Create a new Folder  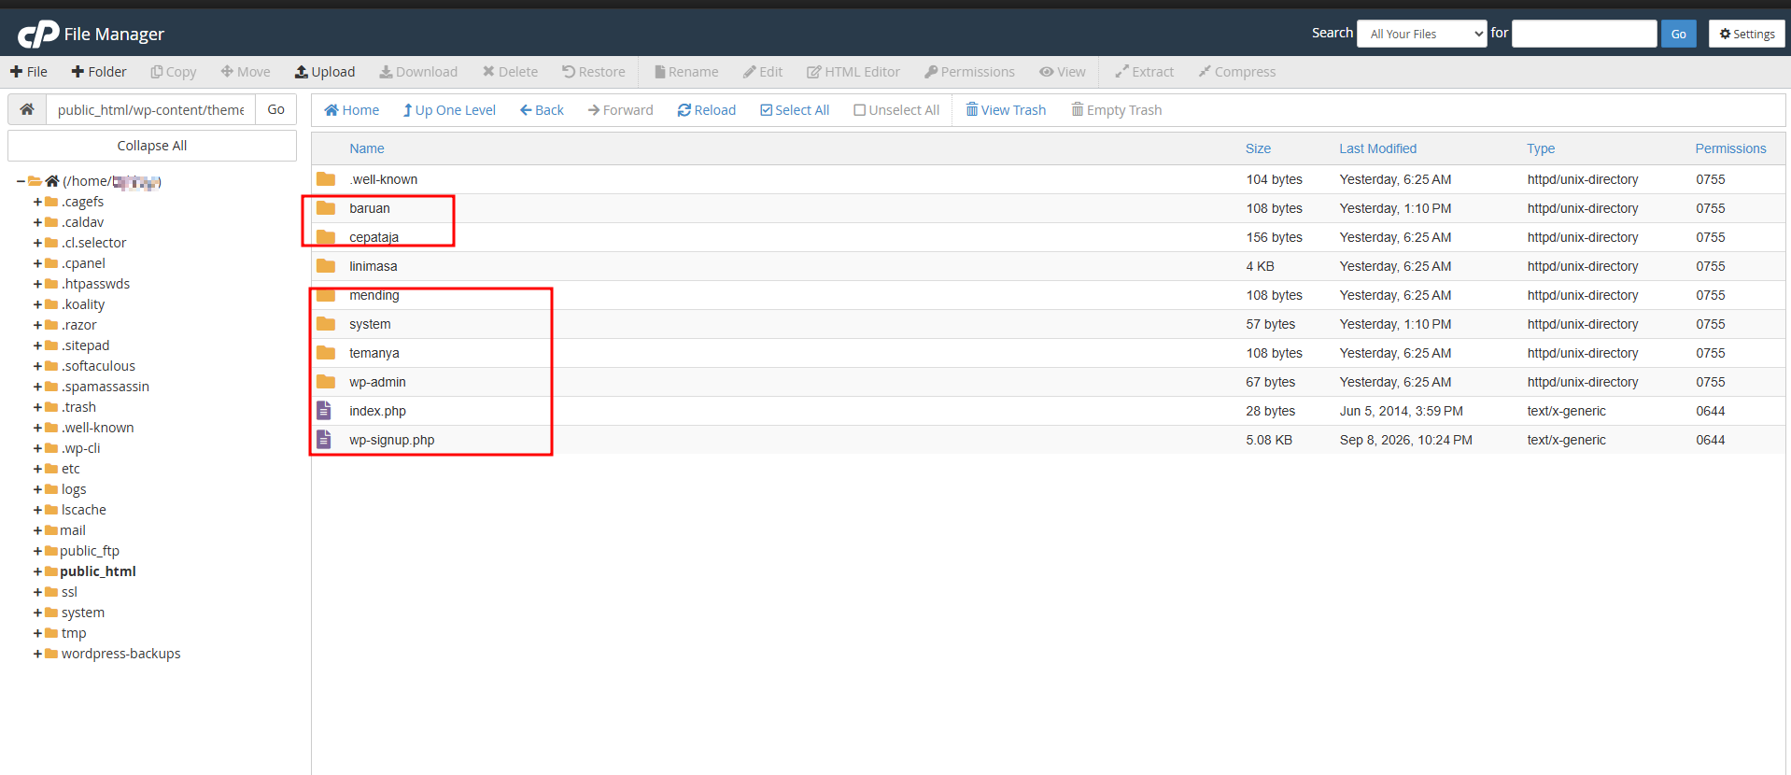coord(99,72)
